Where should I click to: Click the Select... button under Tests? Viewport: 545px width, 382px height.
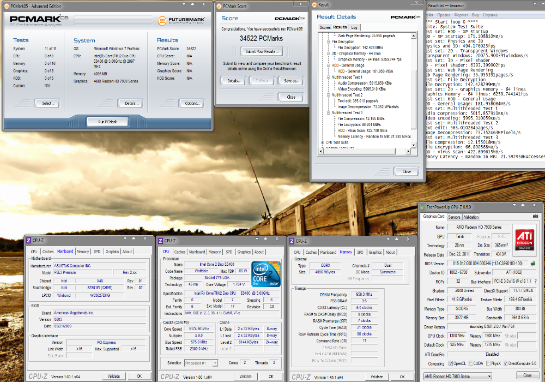(x=47, y=103)
